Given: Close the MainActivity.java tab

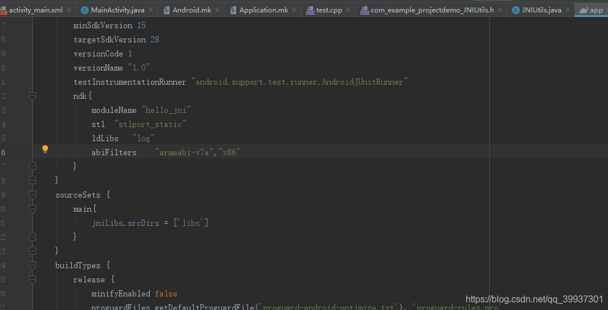Looking at the screenshot, I should click(x=150, y=10).
